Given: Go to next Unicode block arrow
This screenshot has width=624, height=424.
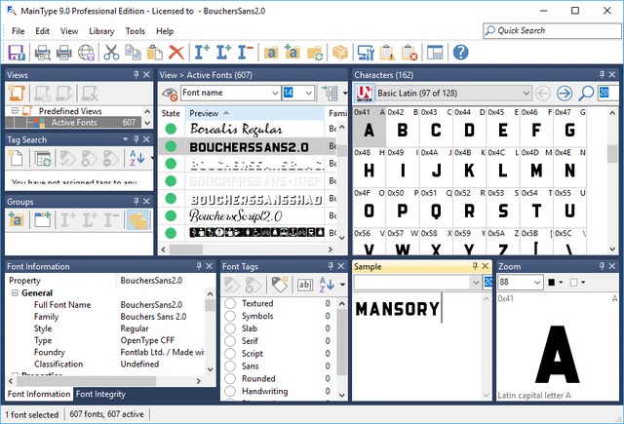Looking at the screenshot, I should [x=565, y=94].
